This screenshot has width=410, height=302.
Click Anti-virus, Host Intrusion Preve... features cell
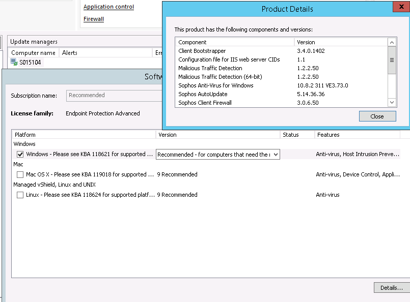click(358, 154)
